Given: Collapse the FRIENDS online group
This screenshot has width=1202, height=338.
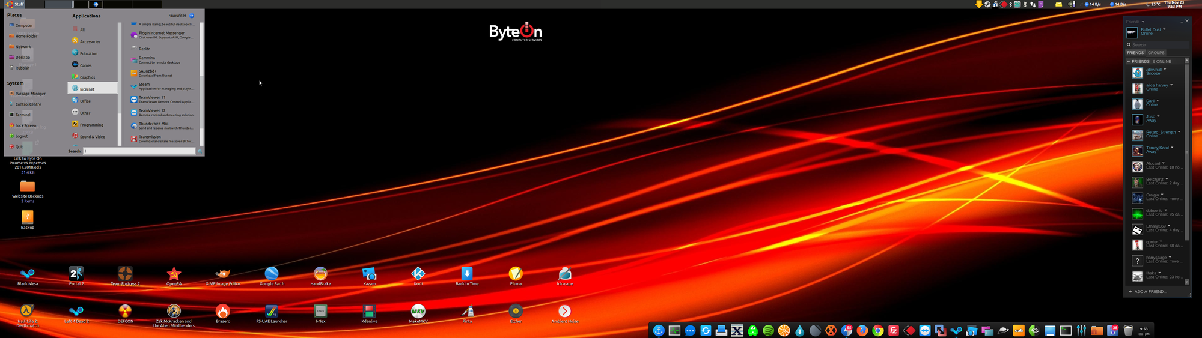Looking at the screenshot, I should 1129,61.
